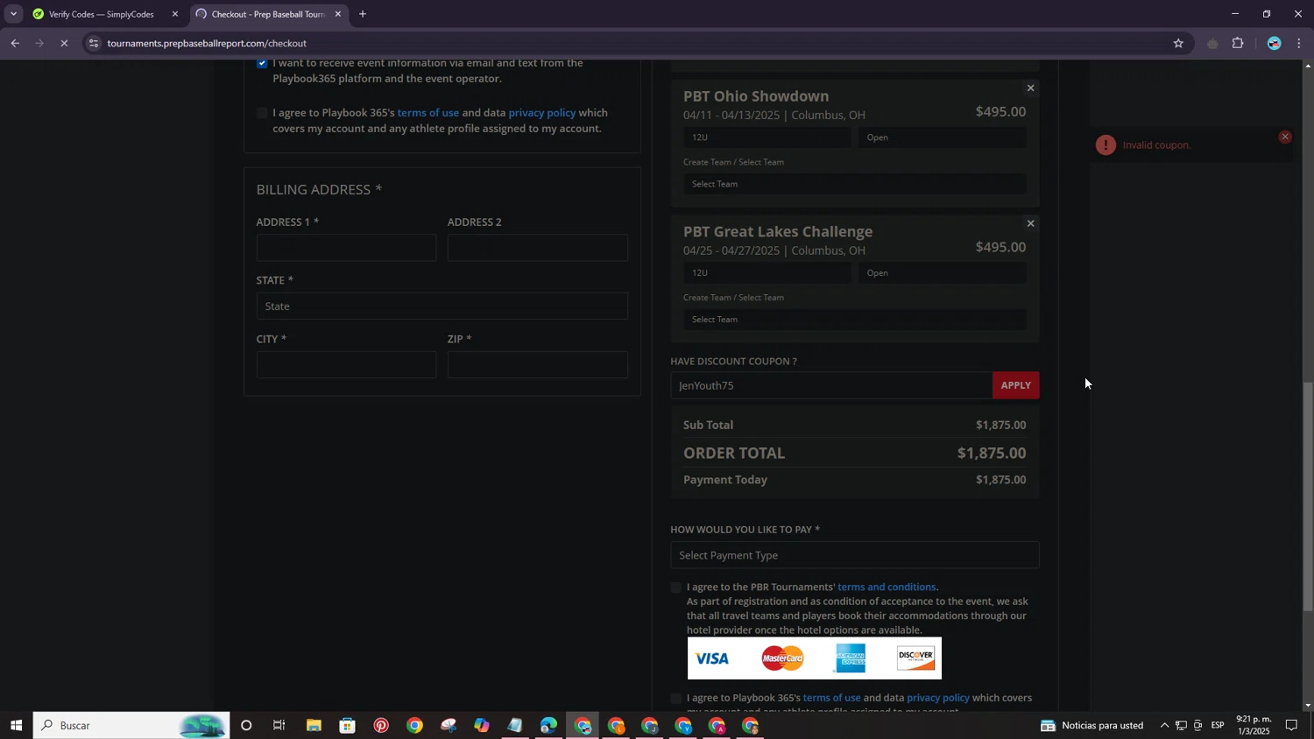Image resolution: width=1314 pixels, height=739 pixels.
Task: Click the MasterCard logo
Action: click(782, 658)
